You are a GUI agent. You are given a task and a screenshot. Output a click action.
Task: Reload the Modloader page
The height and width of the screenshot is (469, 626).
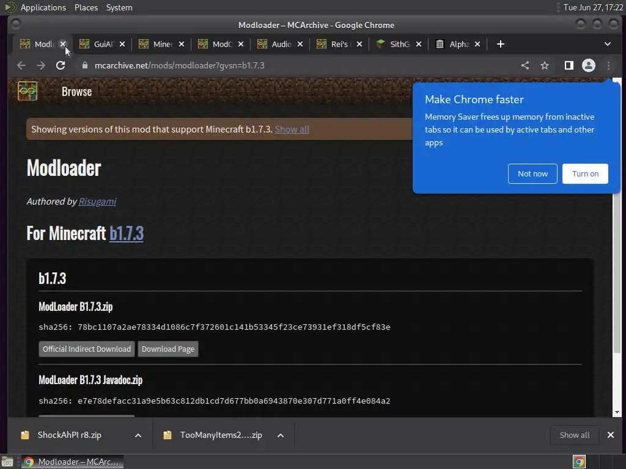61,65
